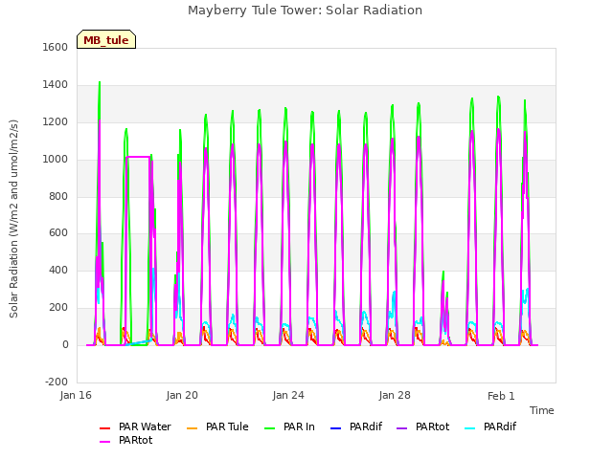Click the Time axis title

[542, 410]
